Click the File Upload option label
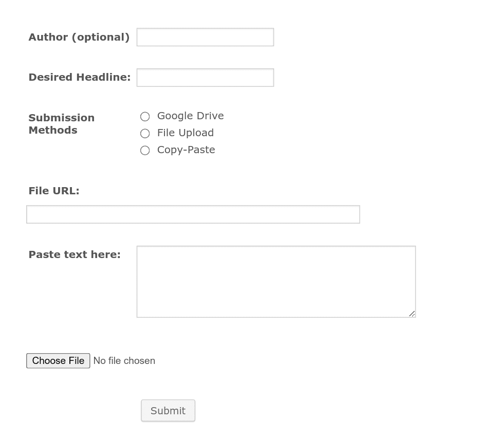 tap(185, 133)
